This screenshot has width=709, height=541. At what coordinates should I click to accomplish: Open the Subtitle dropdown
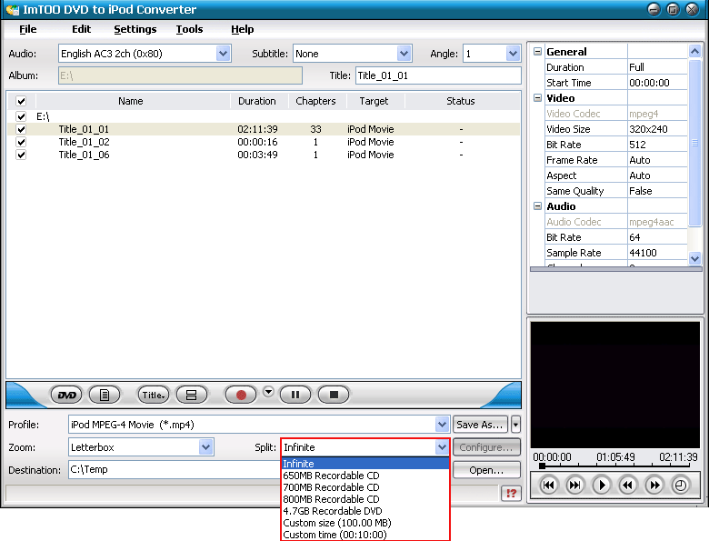[404, 54]
